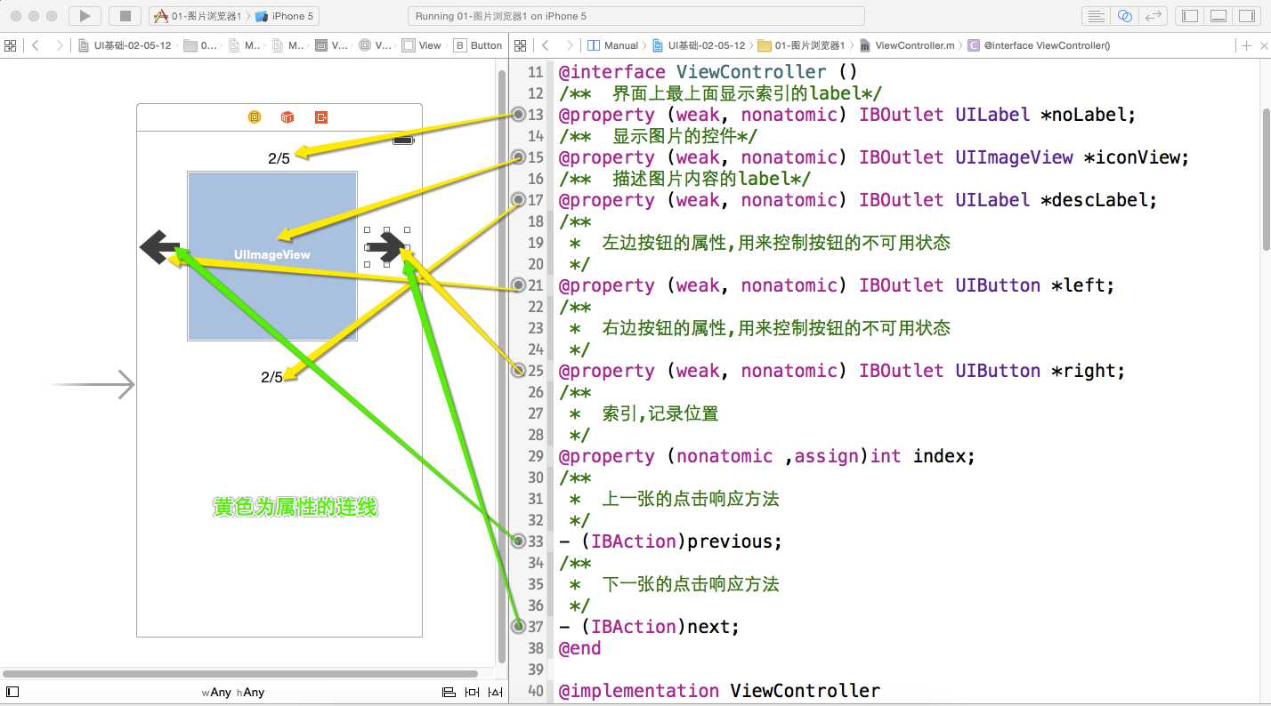
Task: Click the storyboard canvas horizontal scrollbar
Action: pyautogui.click(x=240, y=674)
